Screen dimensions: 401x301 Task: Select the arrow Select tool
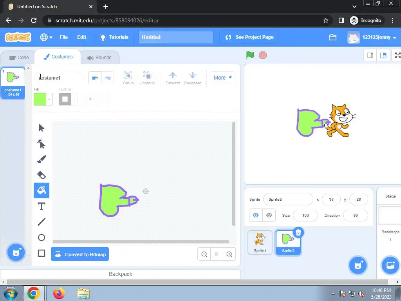coord(42,127)
